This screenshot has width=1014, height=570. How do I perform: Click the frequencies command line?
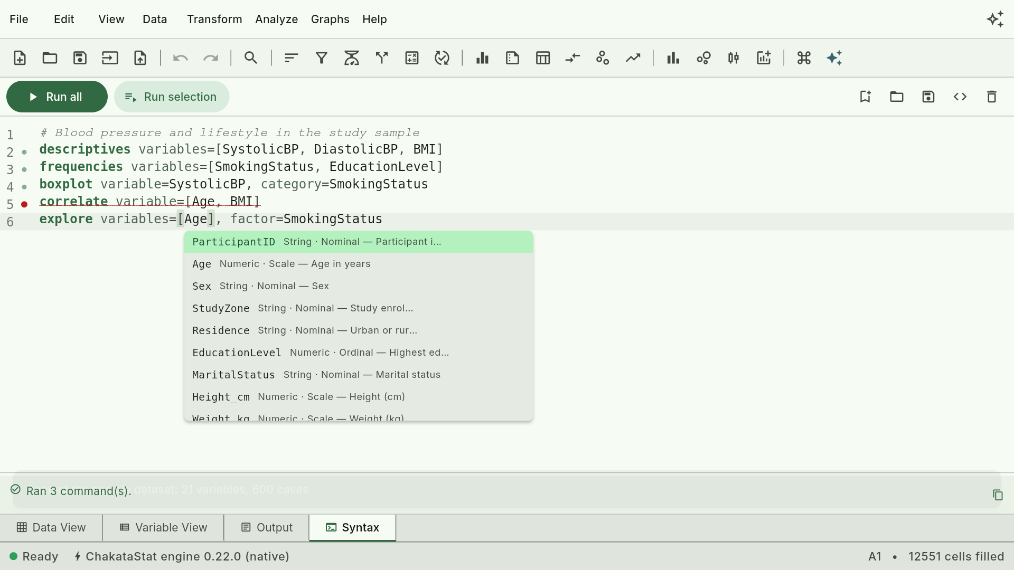click(x=241, y=167)
